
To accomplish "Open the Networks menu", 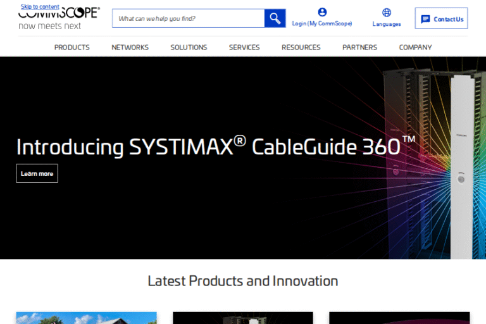I will point(130,47).
